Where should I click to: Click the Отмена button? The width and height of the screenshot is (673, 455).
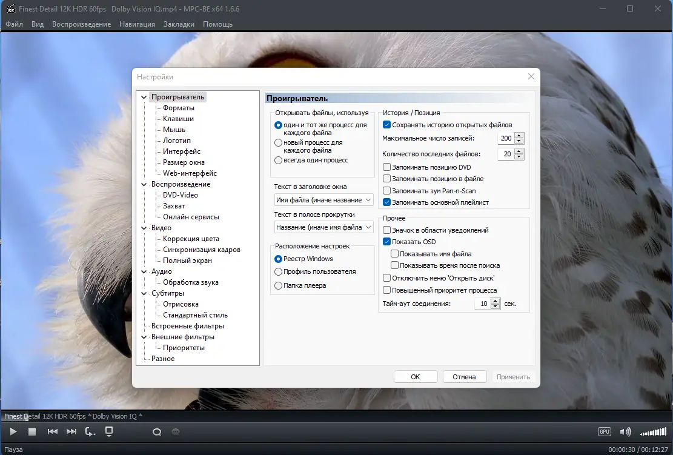pyautogui.click(x=465, y=377)
